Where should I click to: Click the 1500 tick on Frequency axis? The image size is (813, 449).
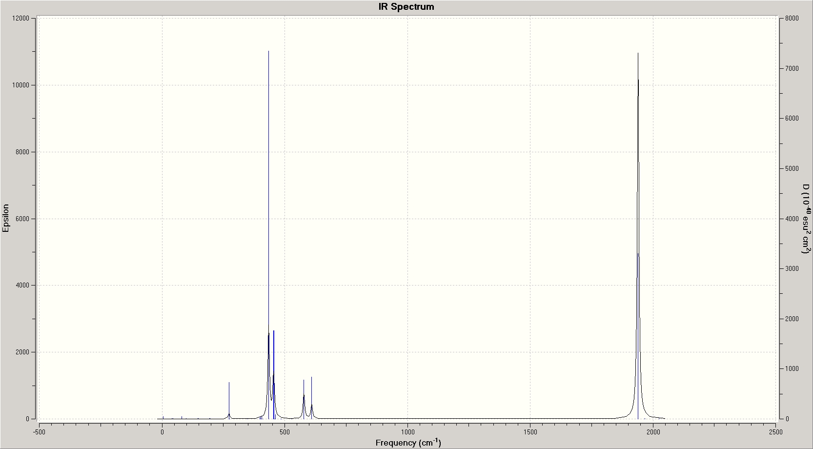click(530, 432)
